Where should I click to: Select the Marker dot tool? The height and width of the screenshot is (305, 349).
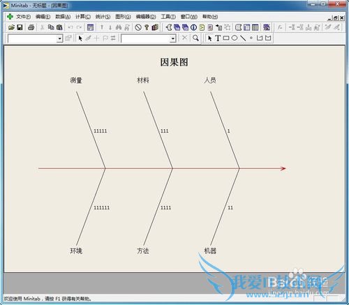tap(251, 38)
